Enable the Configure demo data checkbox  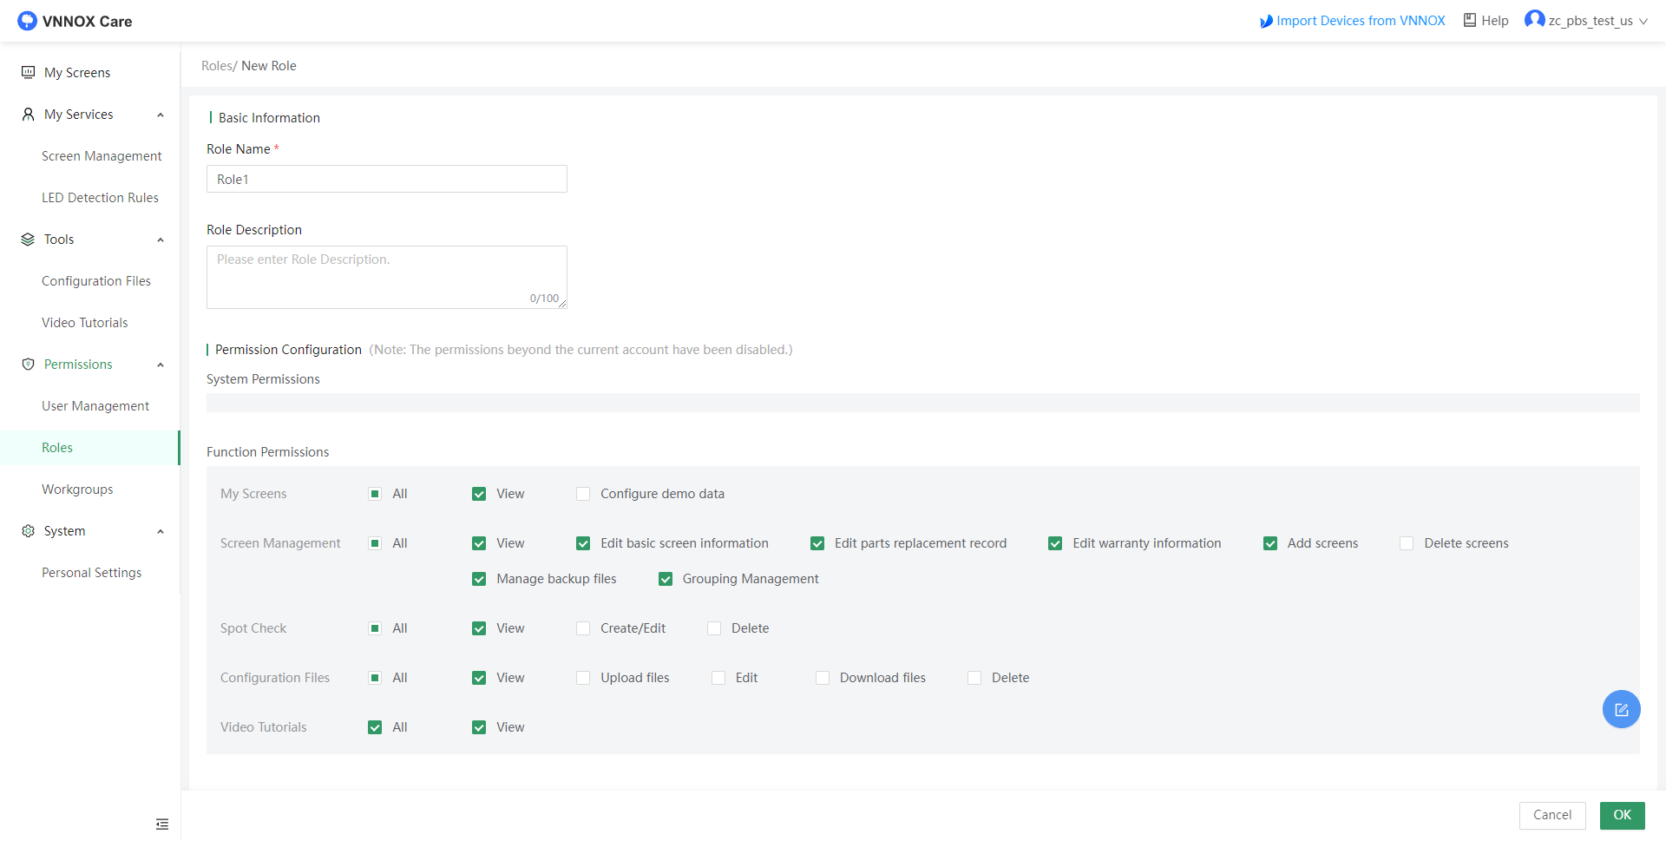tap(583, 494)
